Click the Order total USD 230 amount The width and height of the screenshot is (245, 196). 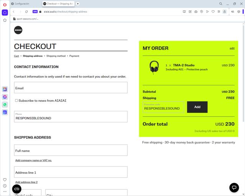[x=225, y=124]
